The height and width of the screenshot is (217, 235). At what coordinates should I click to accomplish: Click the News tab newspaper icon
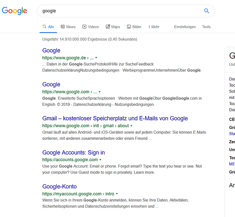point(62,27)
